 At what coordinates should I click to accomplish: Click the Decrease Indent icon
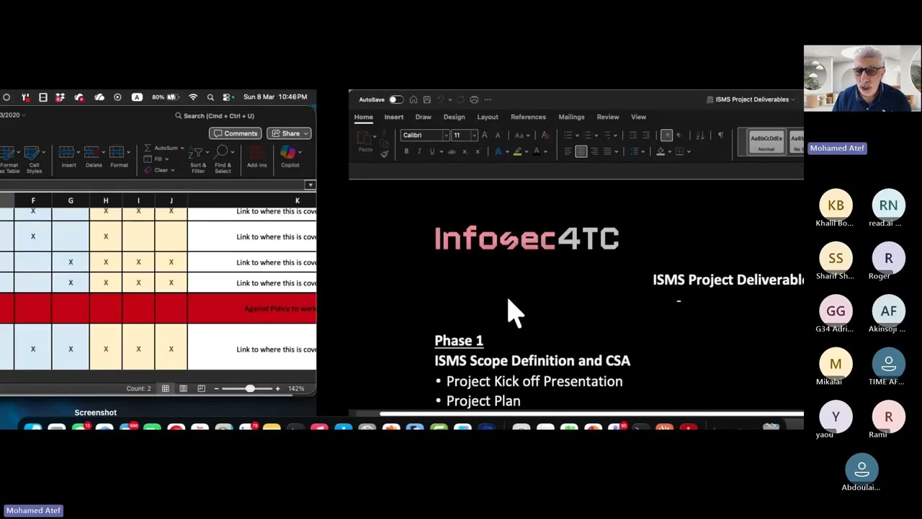click(633, 136)
